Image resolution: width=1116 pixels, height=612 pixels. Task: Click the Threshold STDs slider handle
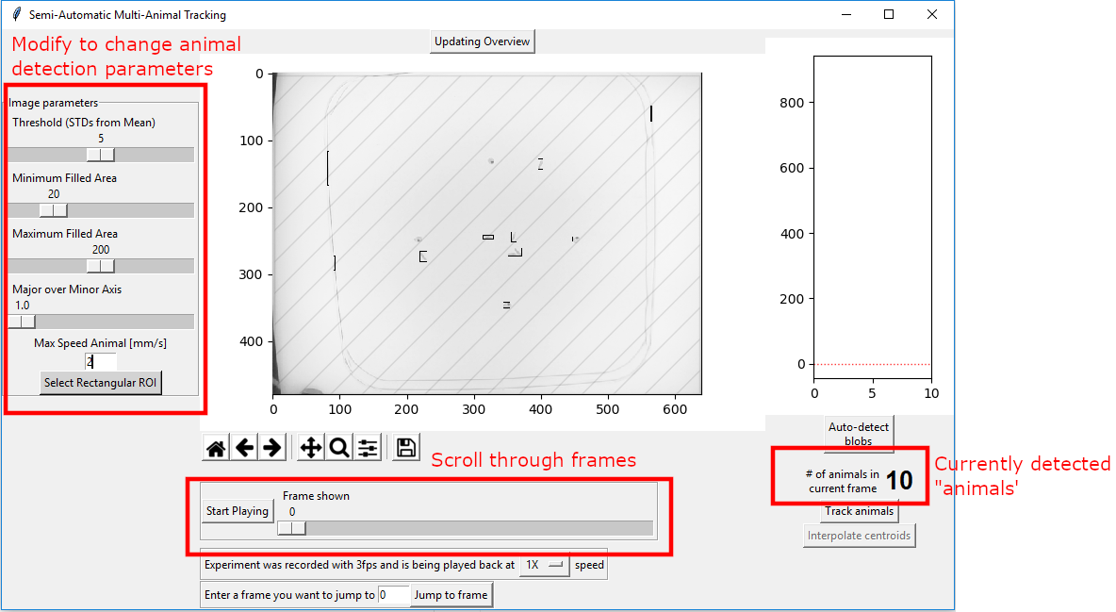pos(100,155)
